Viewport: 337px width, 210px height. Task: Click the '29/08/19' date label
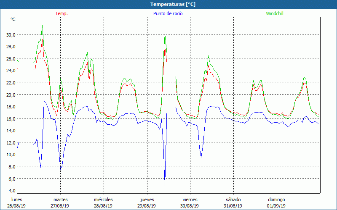tap(147, 206)
